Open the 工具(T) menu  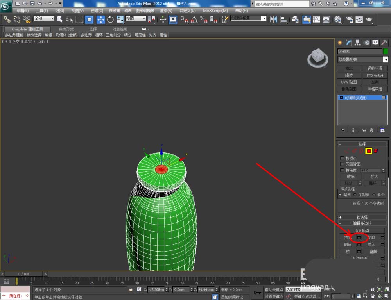pyautogui.click(x=42, y=11)
